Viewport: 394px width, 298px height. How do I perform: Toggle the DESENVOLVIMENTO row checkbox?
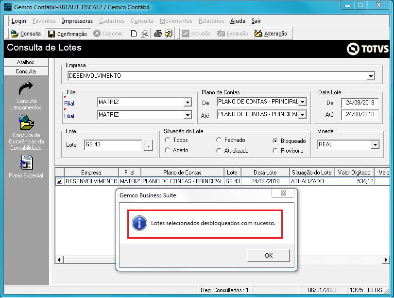click(x=60, y=181)
